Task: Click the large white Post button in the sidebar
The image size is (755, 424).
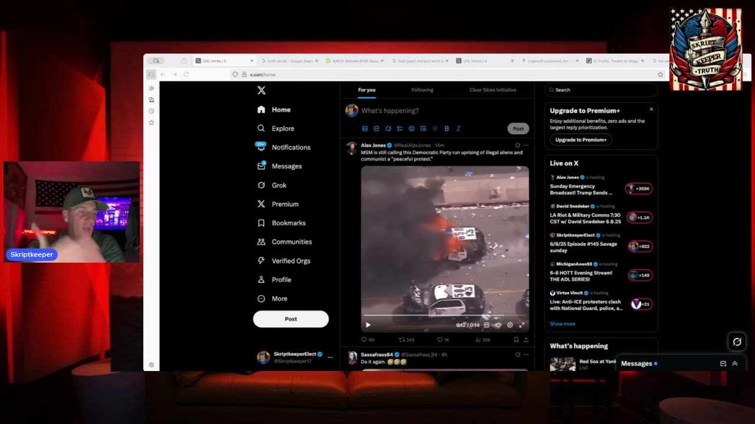Action: click(x=291, y=319)
